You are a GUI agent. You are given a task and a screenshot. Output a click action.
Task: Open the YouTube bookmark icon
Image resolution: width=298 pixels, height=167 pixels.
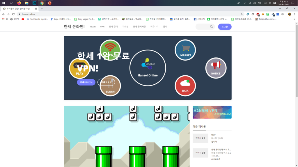pos(23,19)
